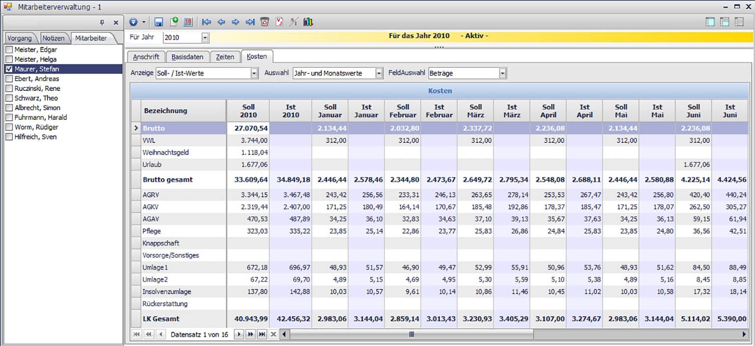Expand the FeldAuswahl Beträge dropdown
The width and height of the screenshot is (755, 346).
502,74
